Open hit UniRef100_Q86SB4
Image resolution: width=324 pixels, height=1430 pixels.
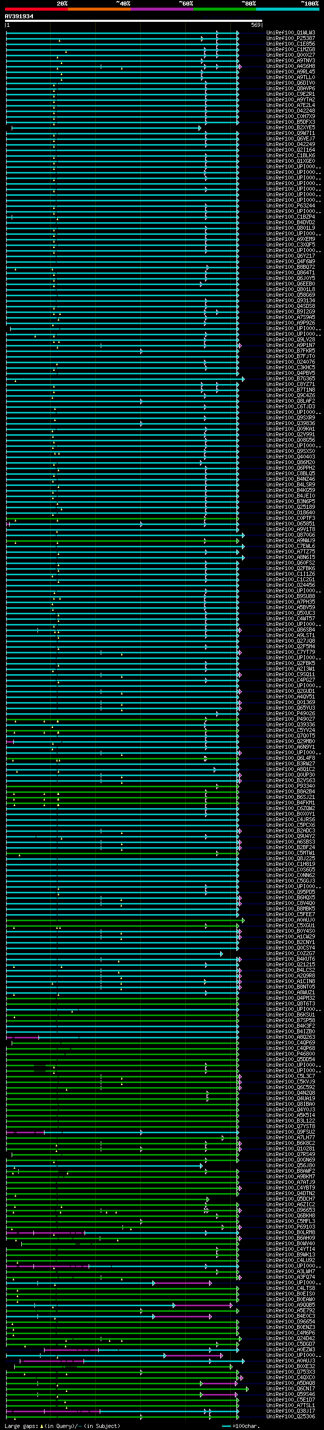point(291,630)
